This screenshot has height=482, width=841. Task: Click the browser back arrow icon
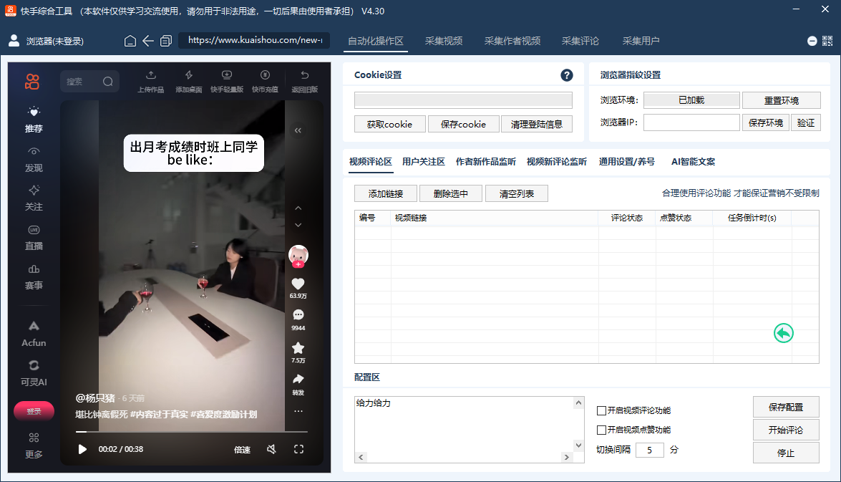tap(148, 41)
